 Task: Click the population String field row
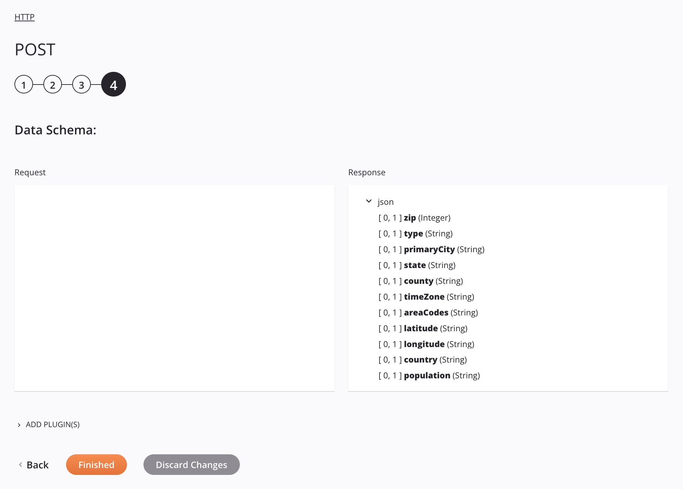(x=429, y=375)
